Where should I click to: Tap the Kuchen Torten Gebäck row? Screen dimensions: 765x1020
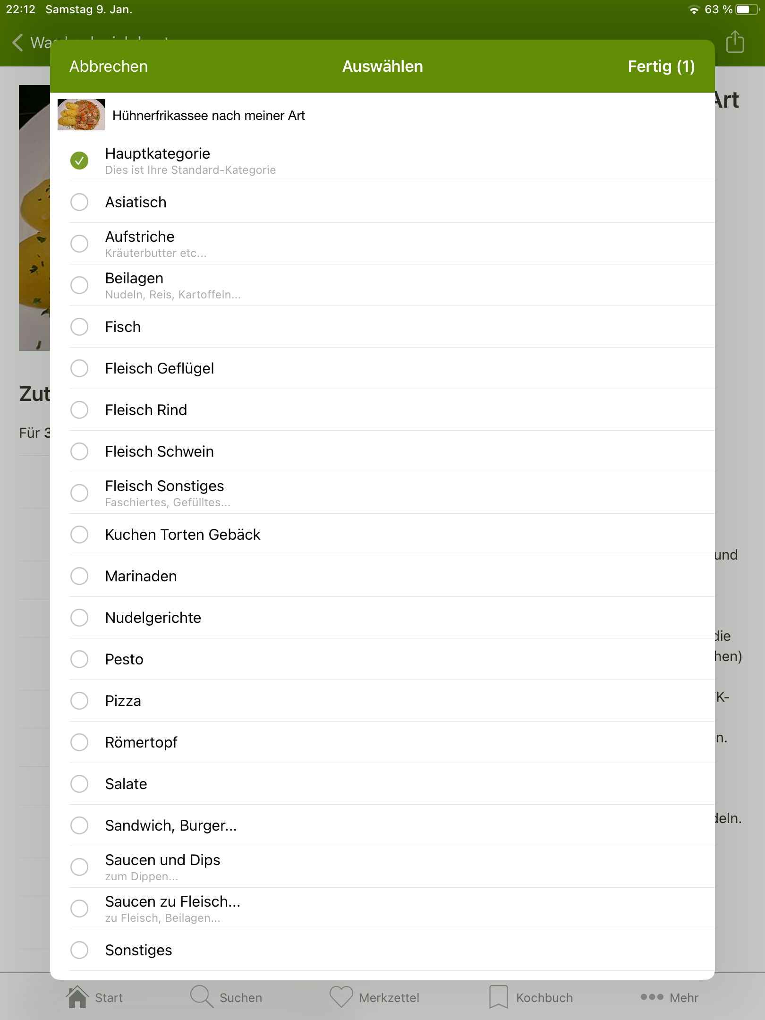point(183,535)
